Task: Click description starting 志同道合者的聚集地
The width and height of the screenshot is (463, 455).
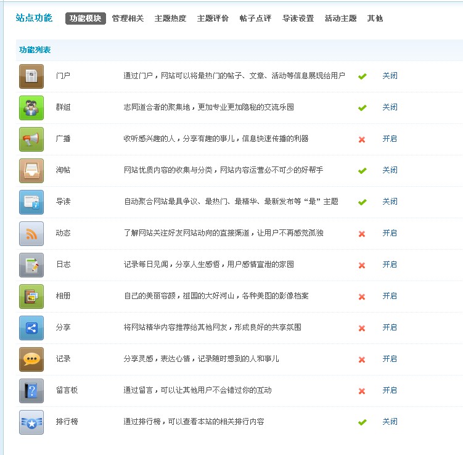Action: 209,107
